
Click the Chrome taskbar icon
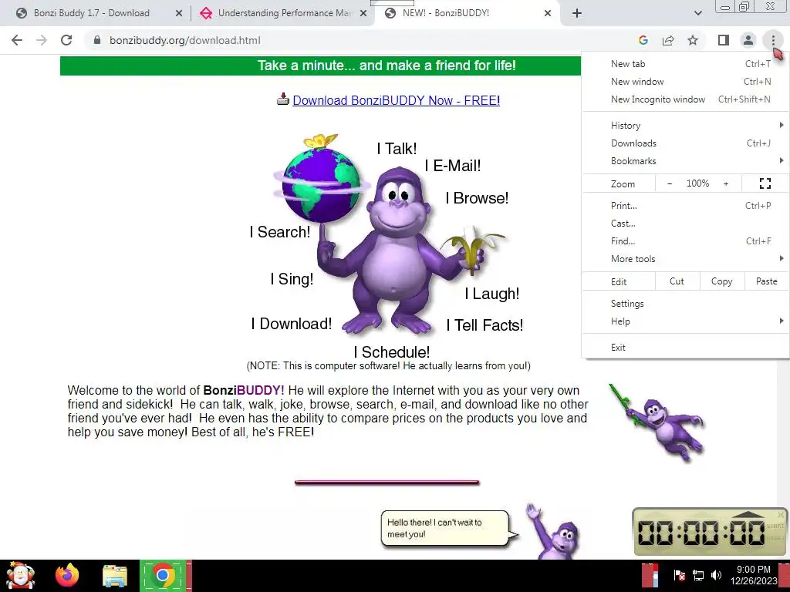point(162,575)
